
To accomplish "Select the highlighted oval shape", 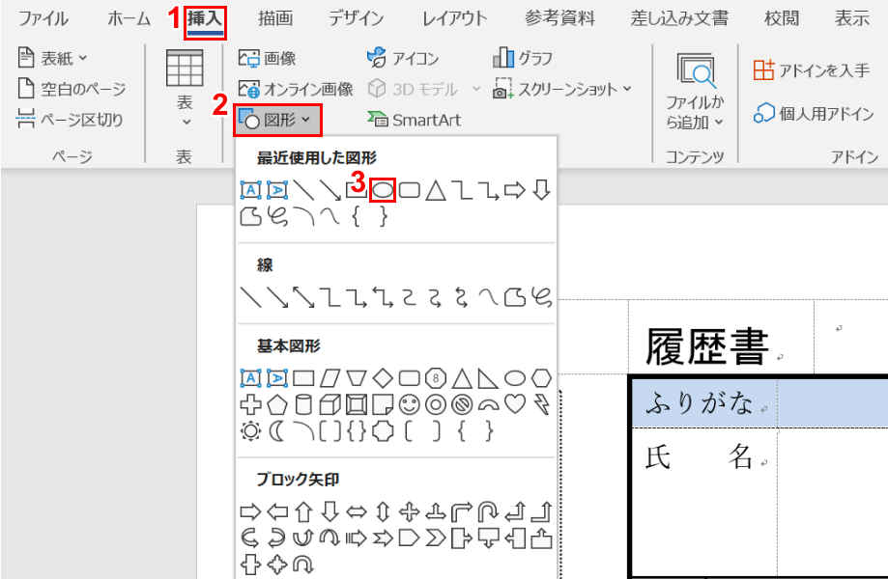I will tap(383, 190).
